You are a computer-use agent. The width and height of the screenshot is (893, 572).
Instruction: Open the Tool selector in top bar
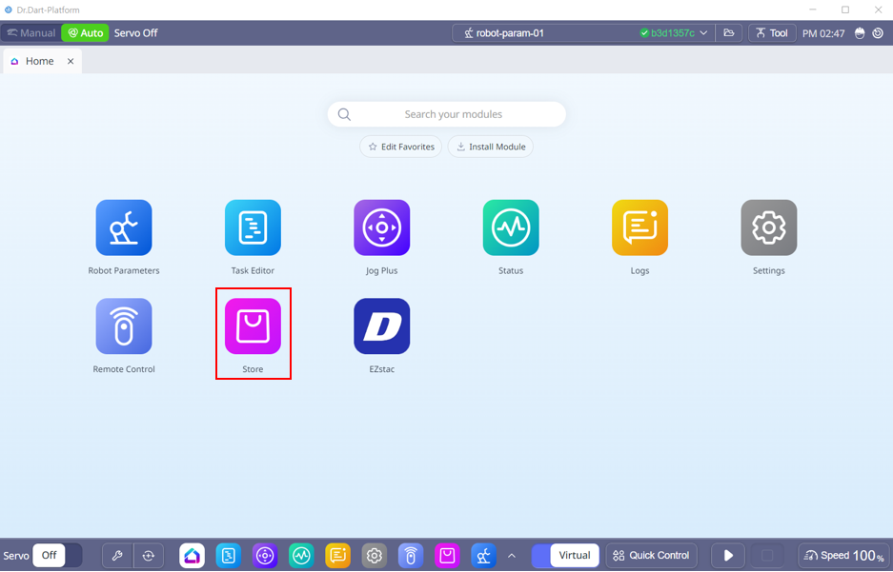[x=771, y=33]
